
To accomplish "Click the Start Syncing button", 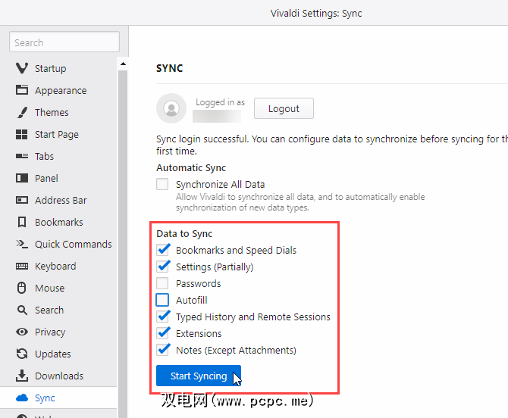I will click(199, 376).
